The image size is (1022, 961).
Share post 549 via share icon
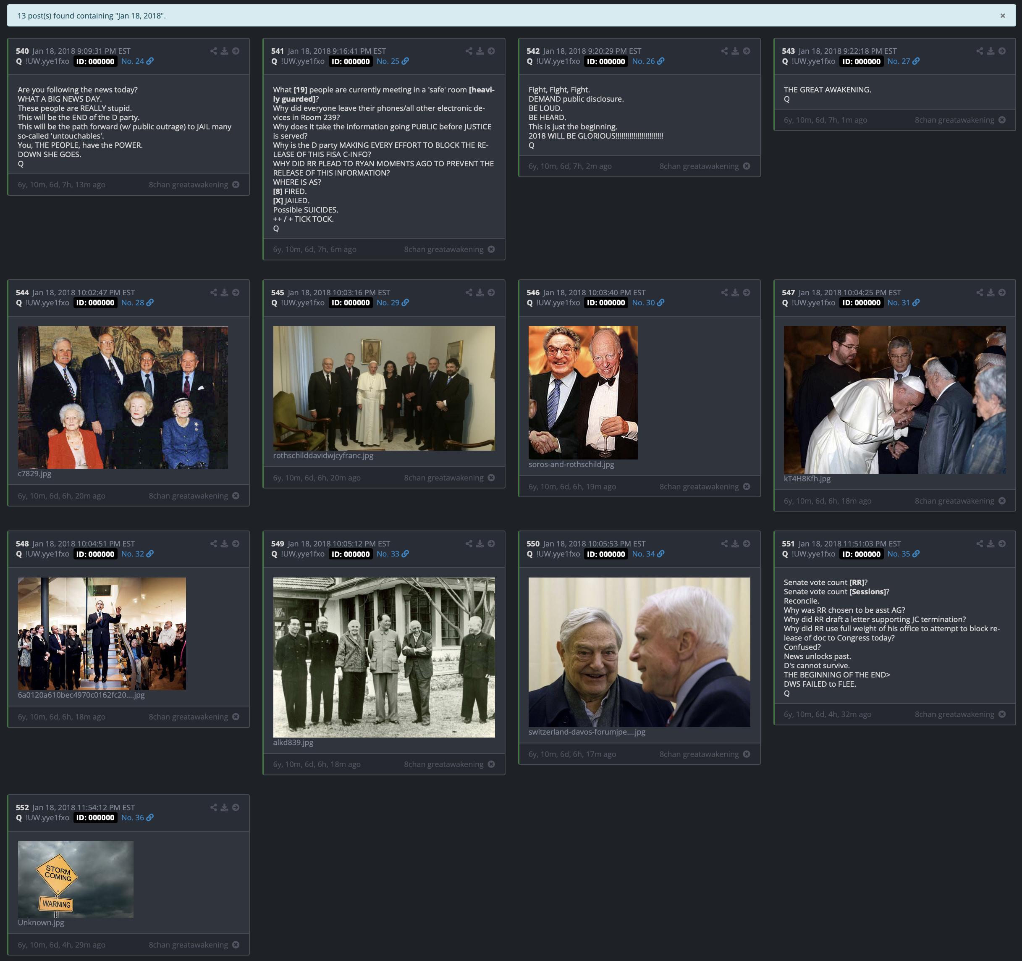pyautogui.click(x=469, y=544)
